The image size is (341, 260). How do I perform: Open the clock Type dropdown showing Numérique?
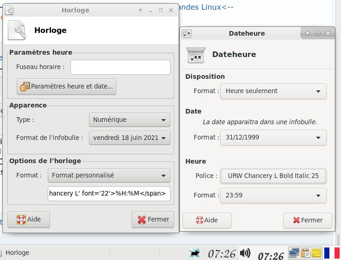click(x=129, y=120)
